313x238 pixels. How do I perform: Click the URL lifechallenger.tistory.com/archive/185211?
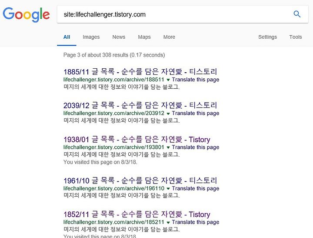coord(114,222)
